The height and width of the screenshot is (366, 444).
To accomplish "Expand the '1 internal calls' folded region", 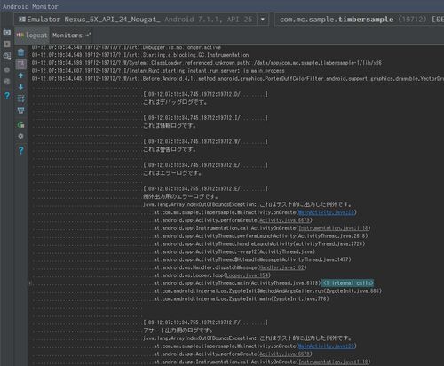I will click(348, 283).
